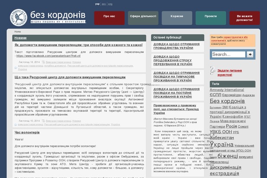Select the Мова ворожнечі tag
The width and height of the screenshot is (267, 178).
(x=233, y=121)
